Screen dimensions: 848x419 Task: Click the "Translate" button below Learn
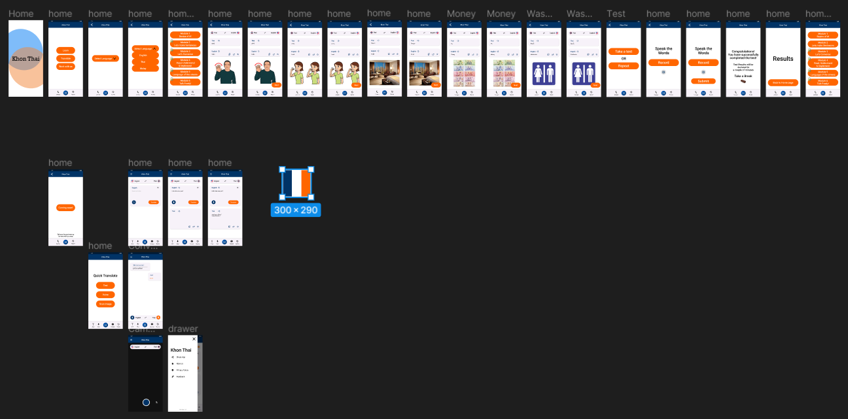[65, 58]
